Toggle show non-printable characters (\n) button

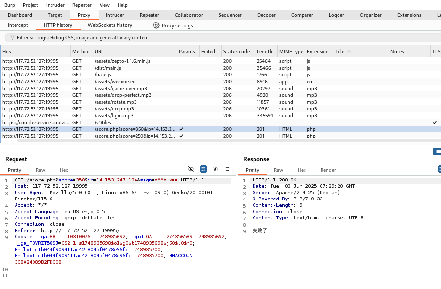[x=215, y=169]
